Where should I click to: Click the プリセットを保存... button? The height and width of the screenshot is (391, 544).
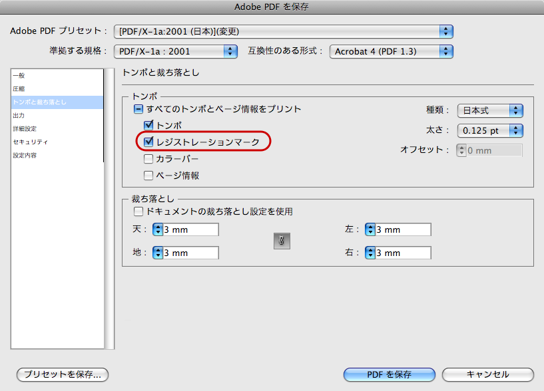click(63, 374)
